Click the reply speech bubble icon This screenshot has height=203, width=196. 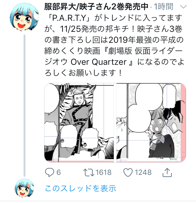(49, 172)
